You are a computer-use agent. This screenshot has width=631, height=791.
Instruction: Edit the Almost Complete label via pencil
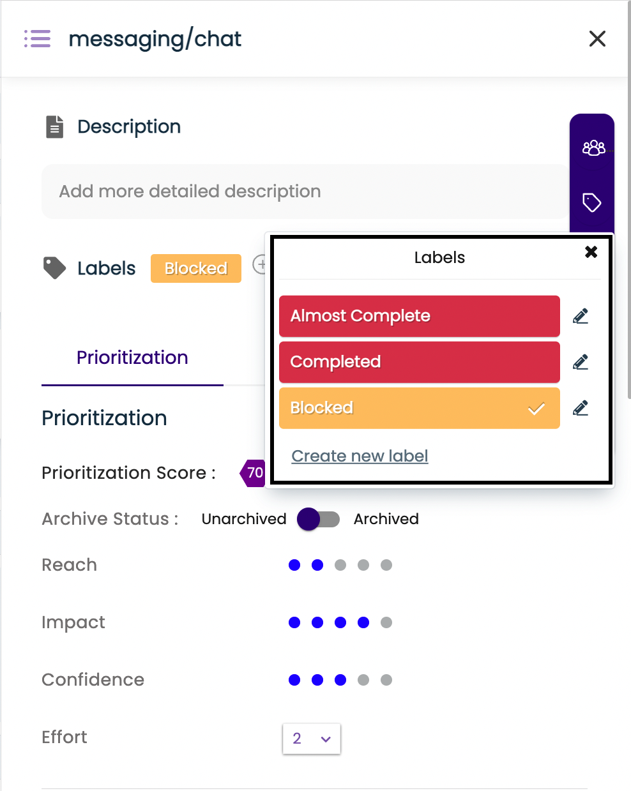click(581, 316)
